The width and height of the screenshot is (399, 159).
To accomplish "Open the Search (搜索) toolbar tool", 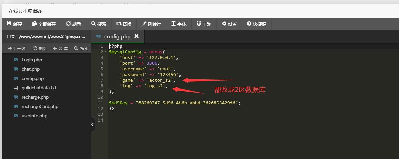I will tap(98, 24).
